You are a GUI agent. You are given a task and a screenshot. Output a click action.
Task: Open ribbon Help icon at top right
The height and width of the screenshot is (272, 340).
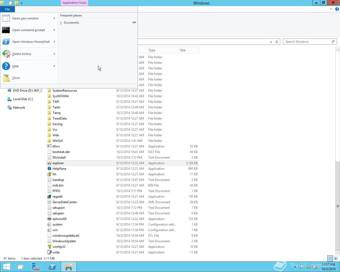[337, 9]
